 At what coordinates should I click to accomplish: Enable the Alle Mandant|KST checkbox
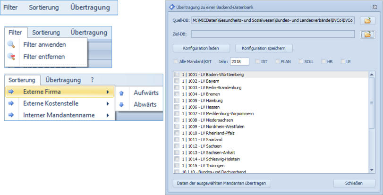[176, 62]
